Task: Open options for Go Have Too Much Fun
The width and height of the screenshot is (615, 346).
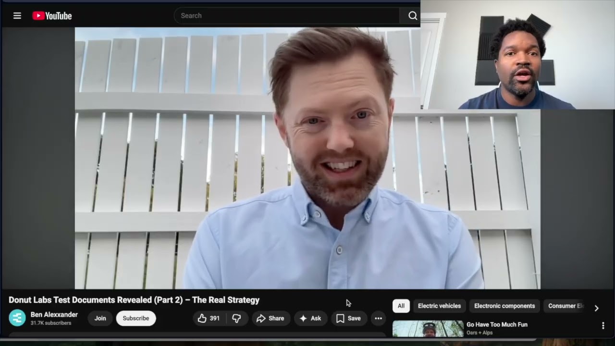Action: point(603,325)
